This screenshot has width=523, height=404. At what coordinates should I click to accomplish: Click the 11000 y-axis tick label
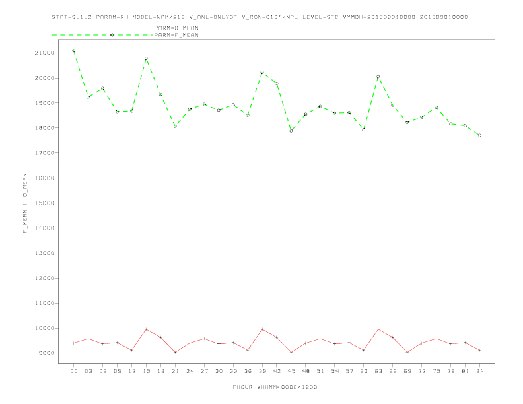(x=44, y=304)
